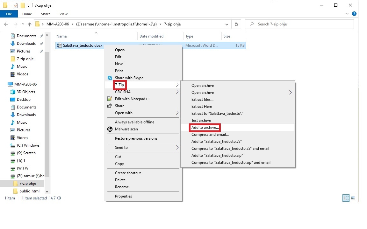Click the Refresh button
The image size is (367, 229).
coord(236,24)
